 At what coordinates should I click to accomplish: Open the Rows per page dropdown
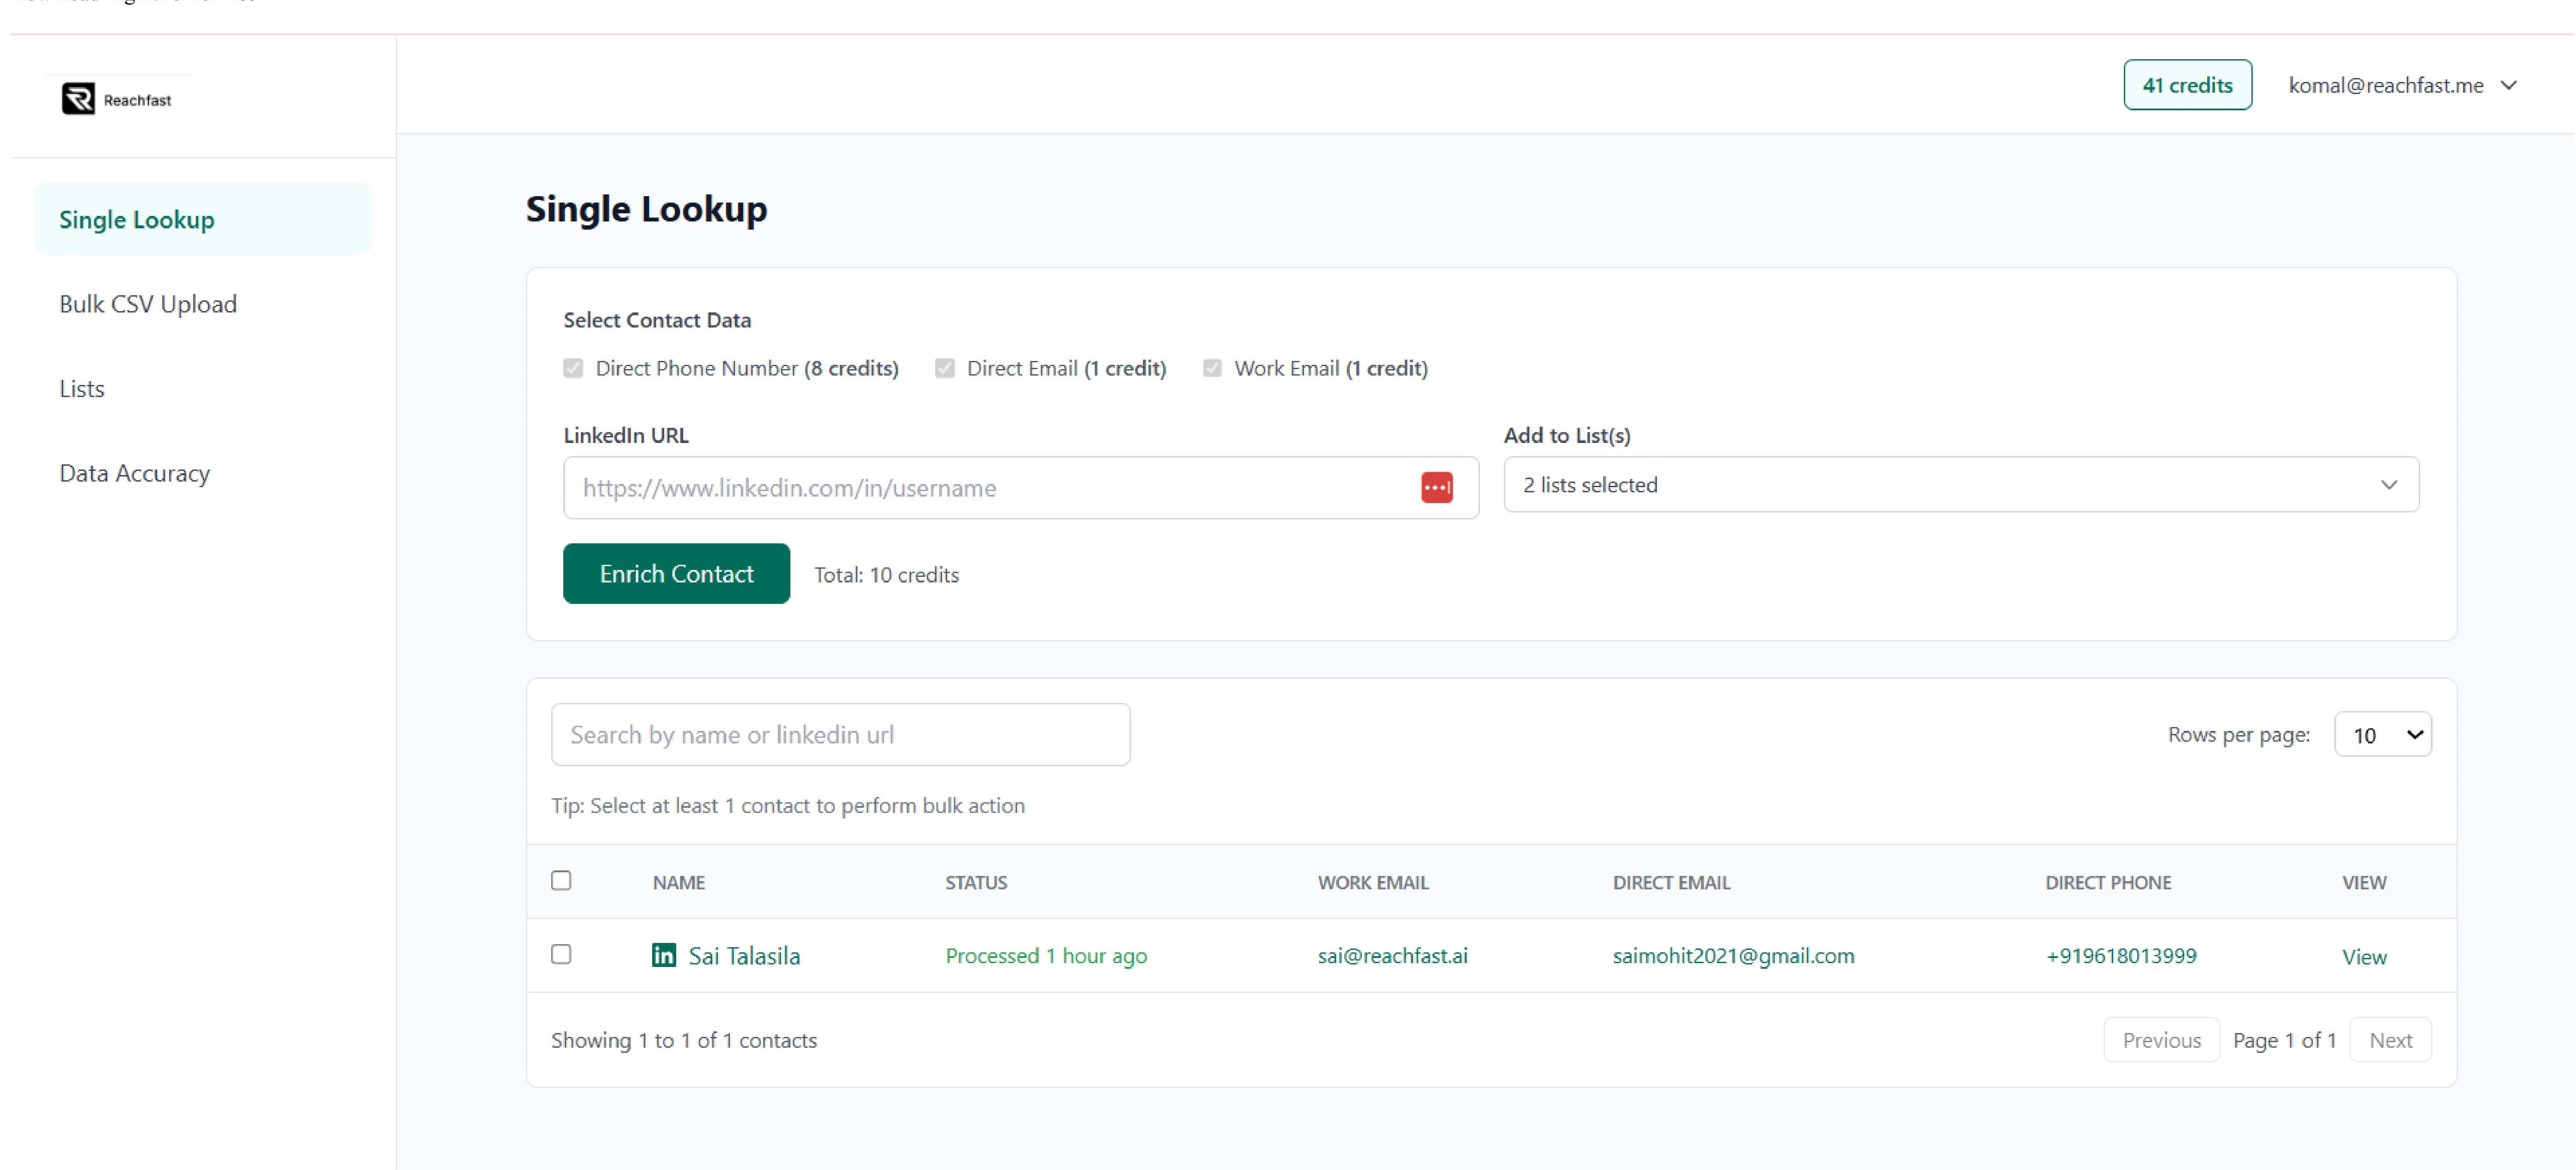pyautogui.click(x=2382, y=735)
